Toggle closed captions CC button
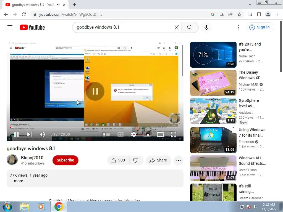This screenshot has width=283, height=212. (120, 134)
